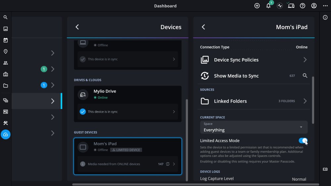Open the map location pin icon
The height and width of the screenshot is (186, 331).
point(5,52)
